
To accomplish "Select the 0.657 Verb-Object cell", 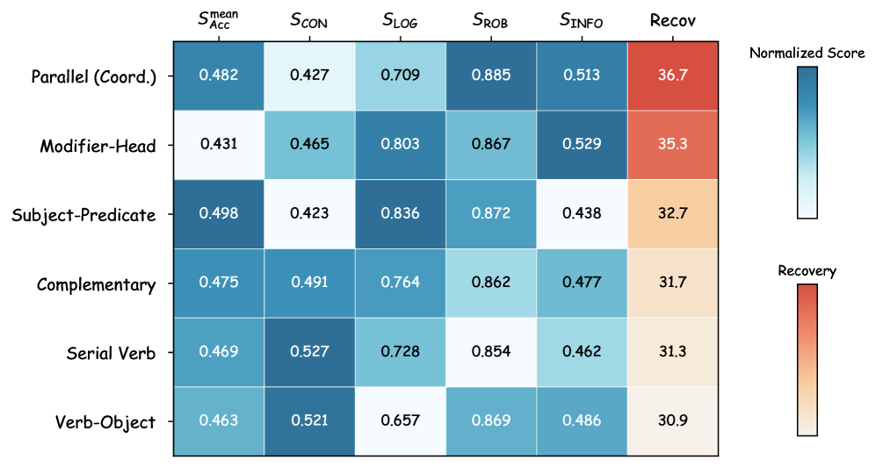I will coord(401,422).
